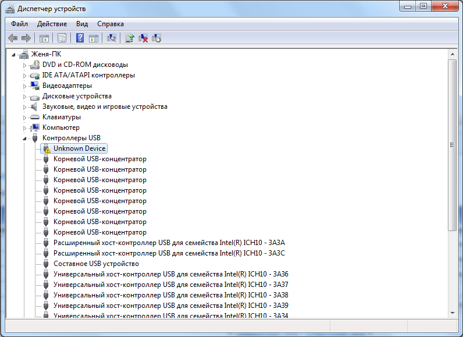Click Uninstall device red X icon
Viewport: 463px width, 337px height.
click(143, 38)
